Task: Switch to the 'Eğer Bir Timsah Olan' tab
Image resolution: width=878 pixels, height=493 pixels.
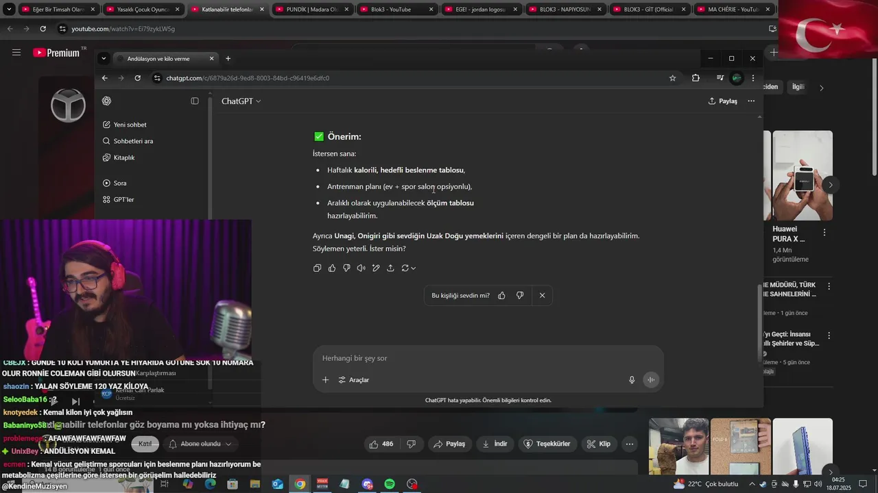Action: coord(59,10)
